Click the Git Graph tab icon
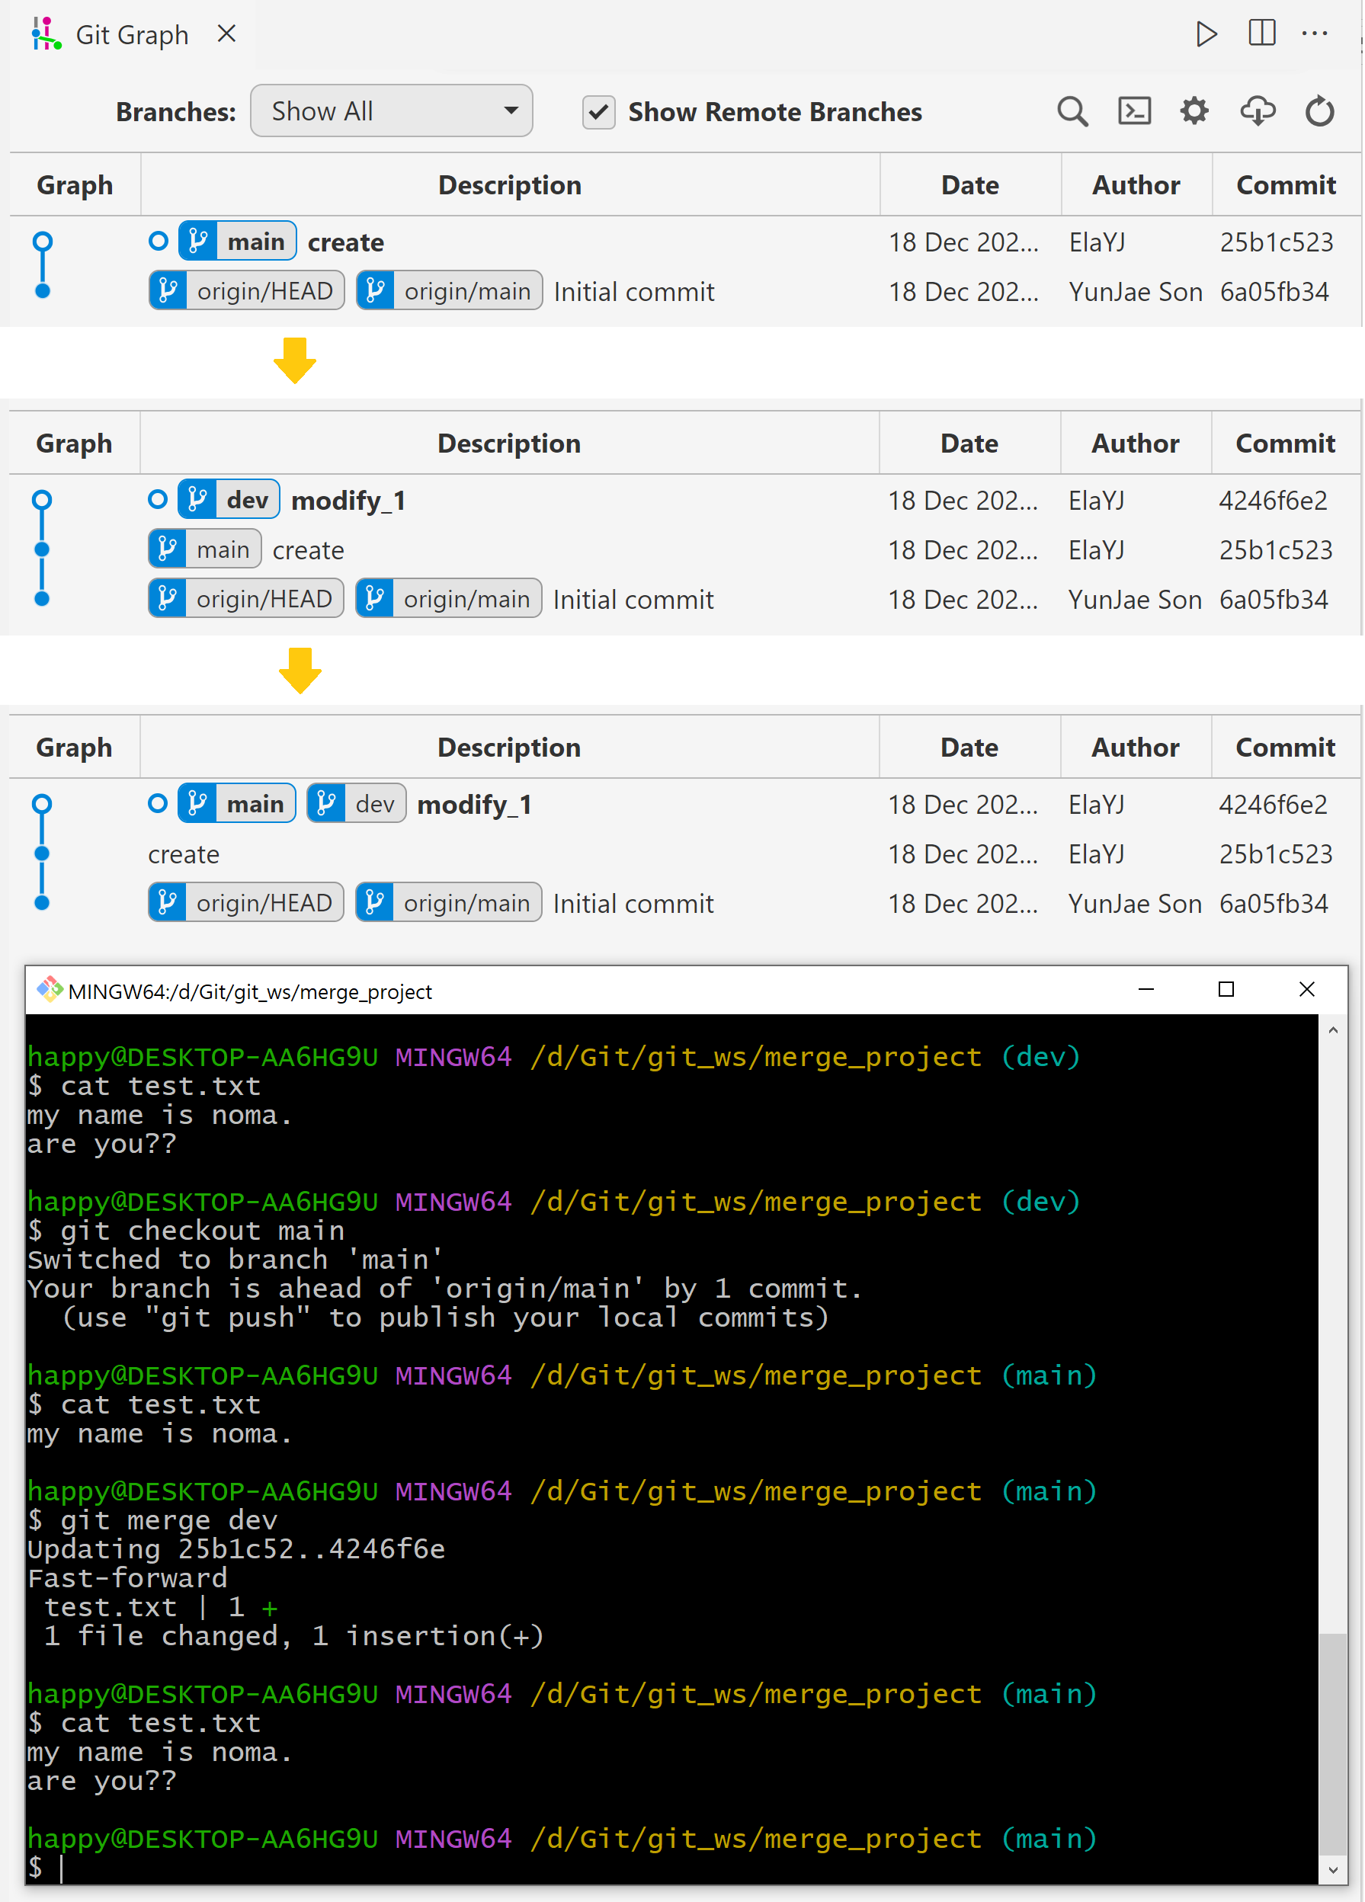 point(46,34)
